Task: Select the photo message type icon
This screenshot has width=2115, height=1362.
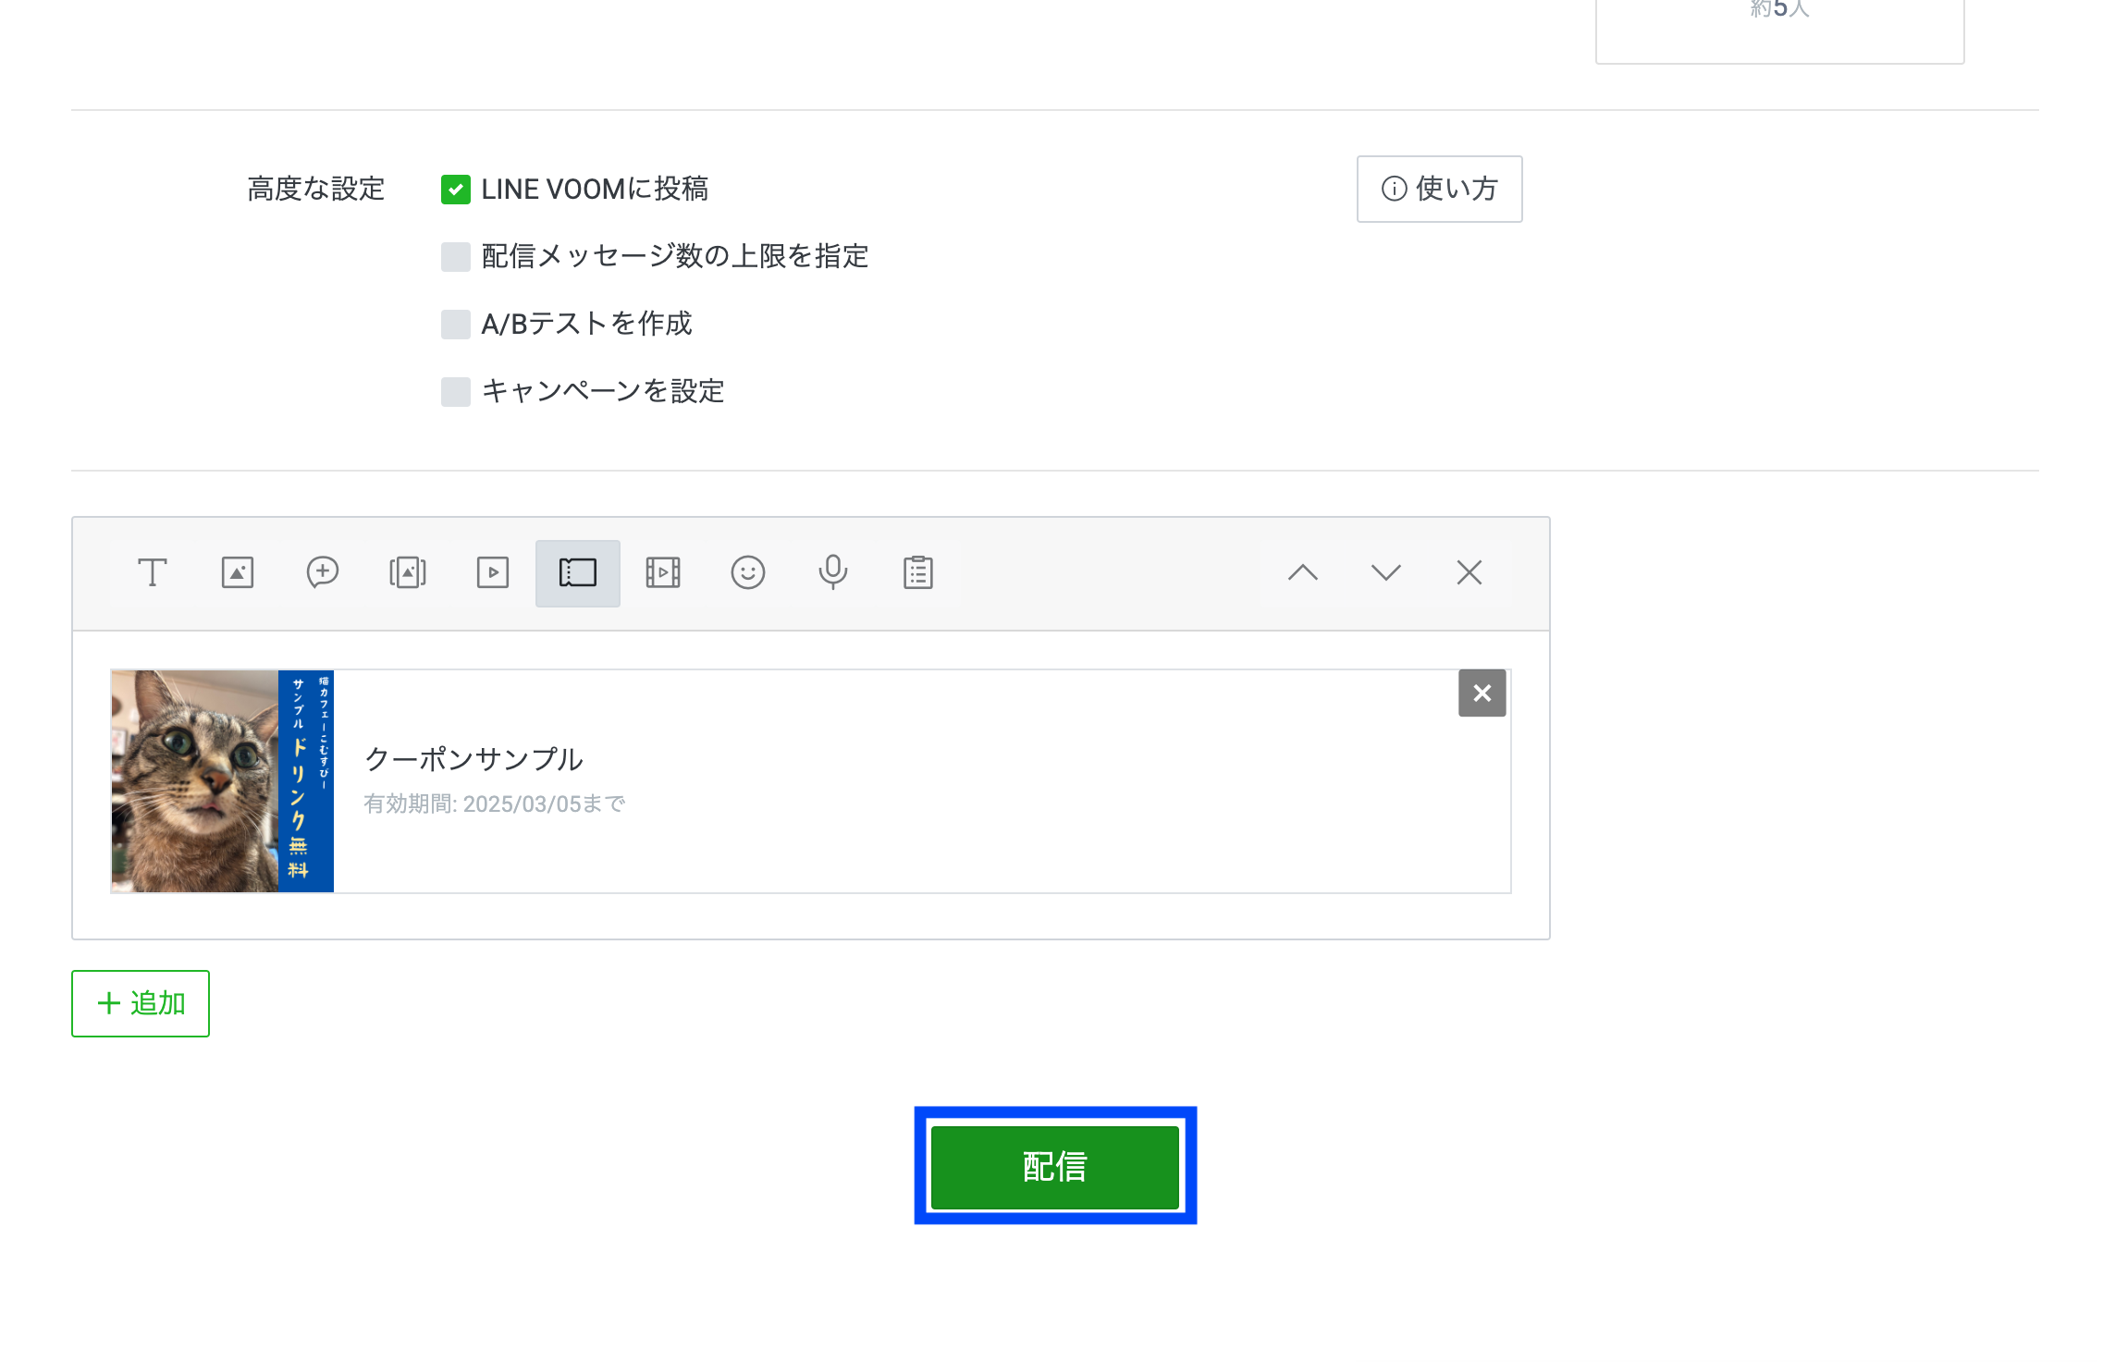Action: (x=238, y=572)
